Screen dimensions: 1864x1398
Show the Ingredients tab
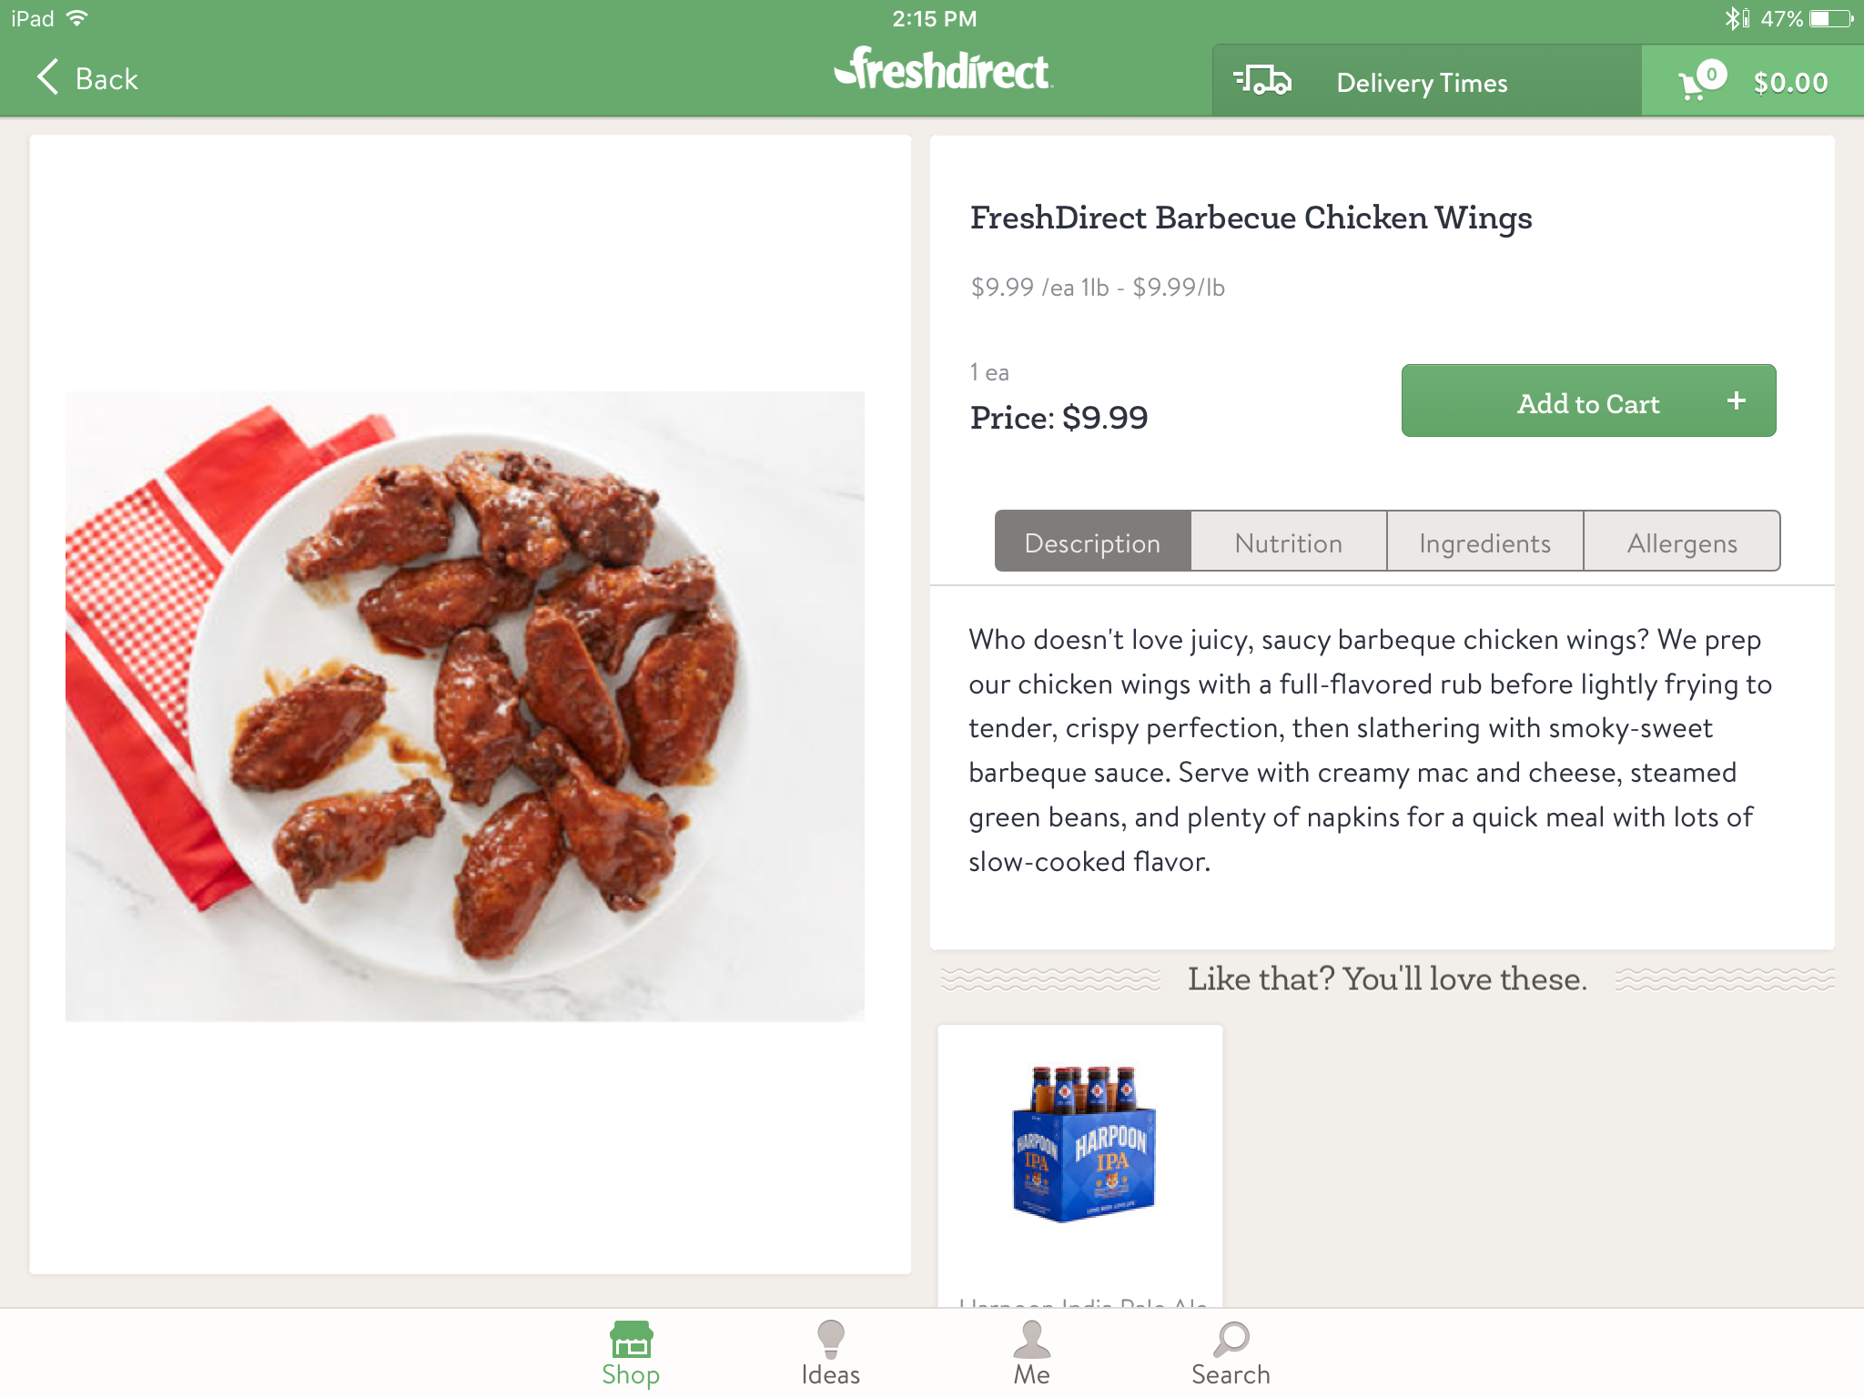tap(1484, 542)
